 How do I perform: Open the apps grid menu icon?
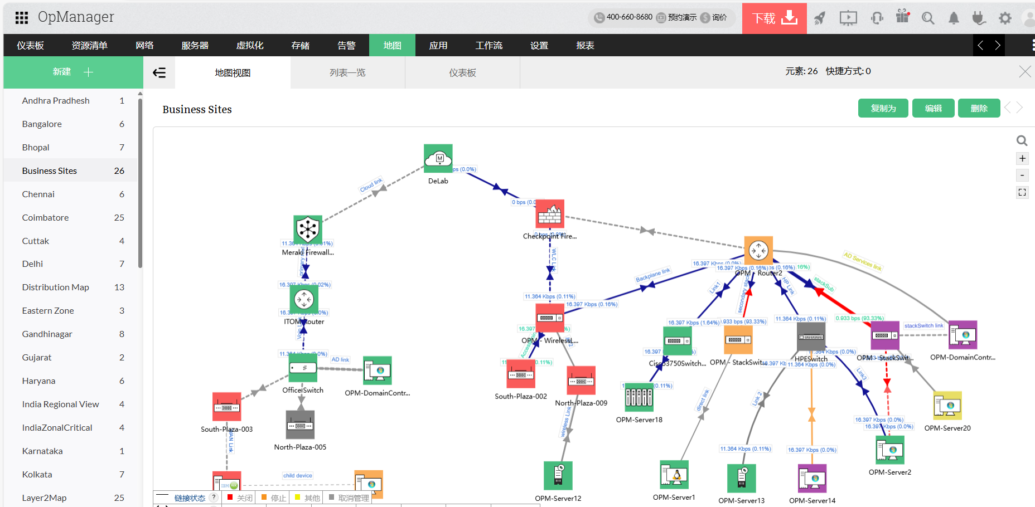point(22,18)
